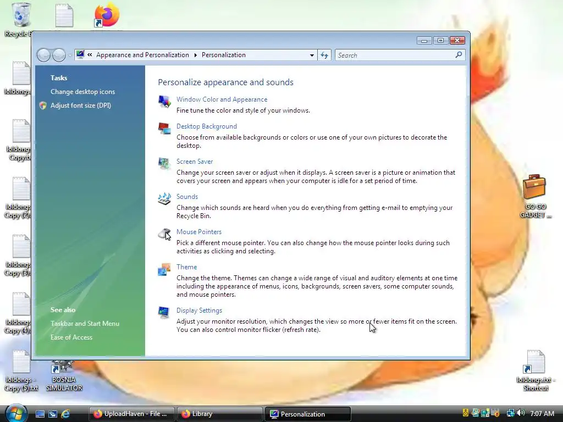Image resolution: width=563 pixels, height=422 pixels.
Task: Switch to UploadHaven Firefox taskbar button
Action: (132, 414)
